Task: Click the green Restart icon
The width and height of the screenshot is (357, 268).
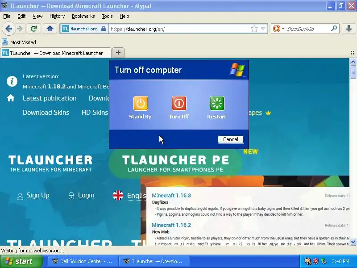Action: 217,103
